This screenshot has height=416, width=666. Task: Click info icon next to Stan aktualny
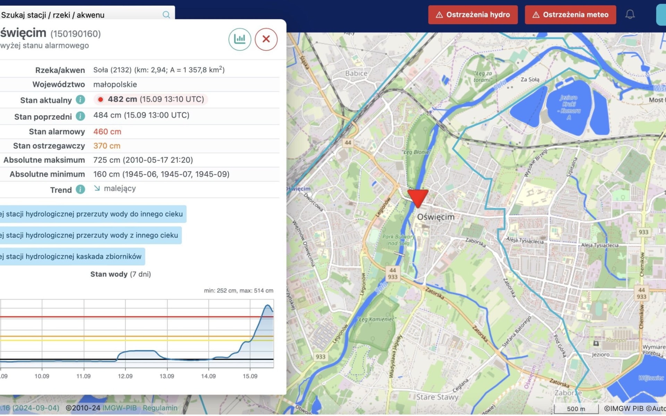click(80, 100)
